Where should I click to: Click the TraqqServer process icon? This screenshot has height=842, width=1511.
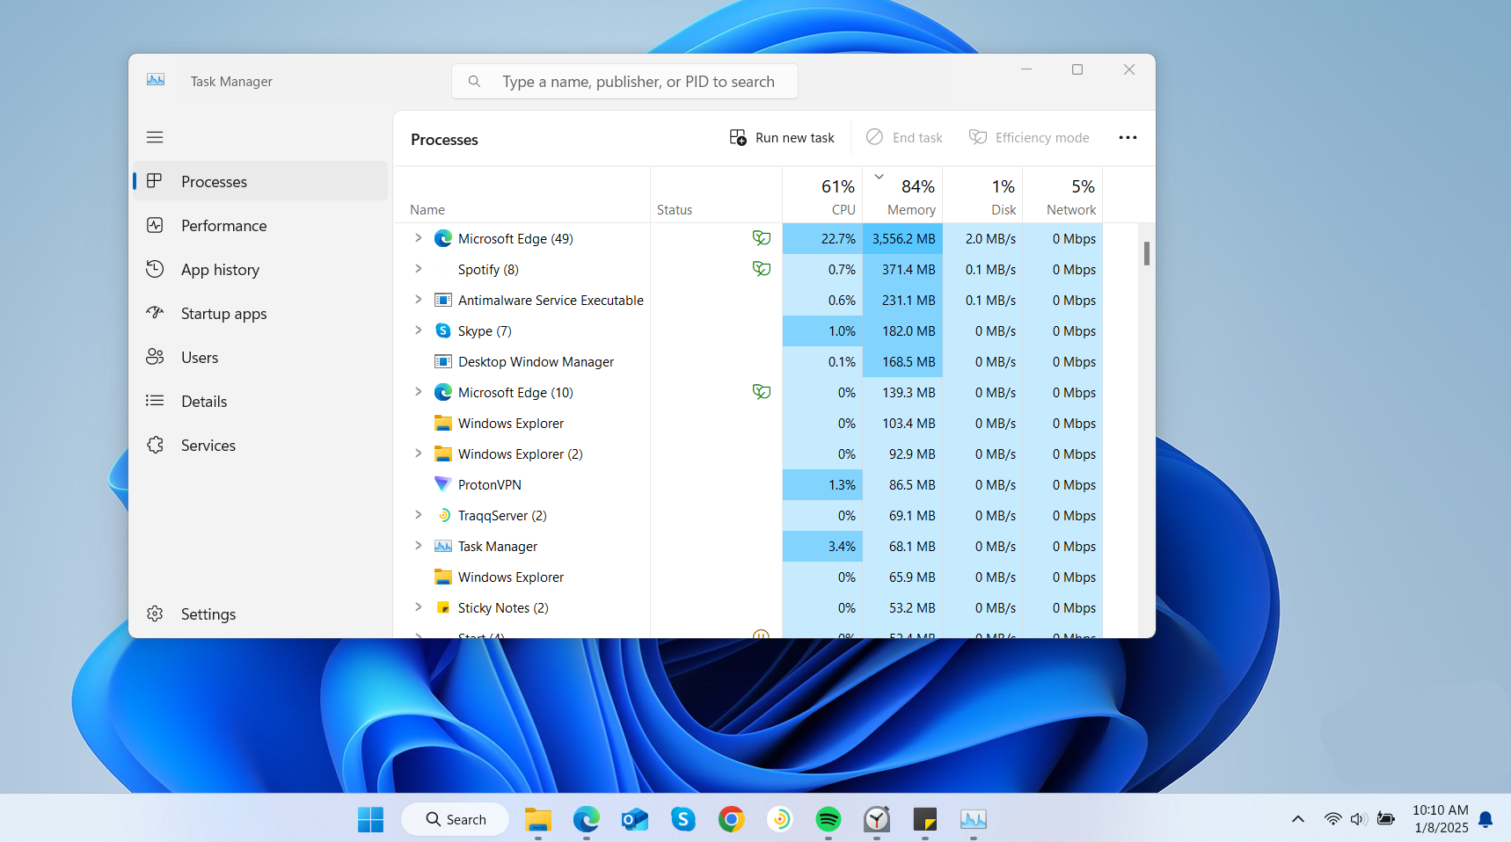coord(443,515)
